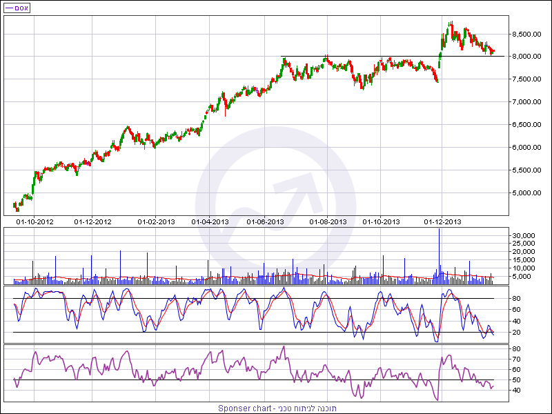The width and height of the screenshot is (552, 414).
Task: Click the tallest volume bar near December 2013
Action: [439, 256]
